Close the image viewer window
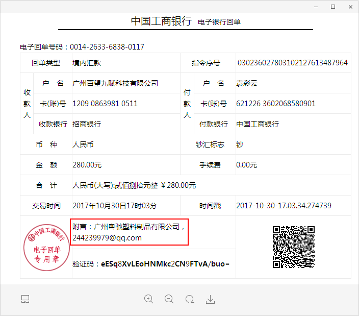The width and height of the screenshot is (359, 316). pyautogui.click(x=350, y=7)
